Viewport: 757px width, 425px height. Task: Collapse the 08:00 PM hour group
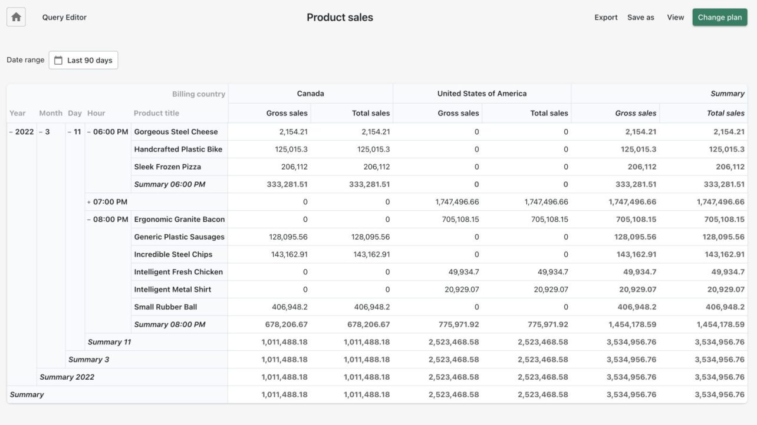(89, 220)
